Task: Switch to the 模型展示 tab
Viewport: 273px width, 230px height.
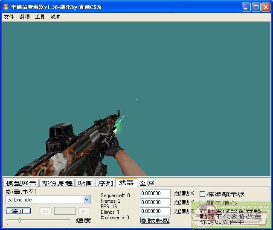Action: click(x=21, y=183)
